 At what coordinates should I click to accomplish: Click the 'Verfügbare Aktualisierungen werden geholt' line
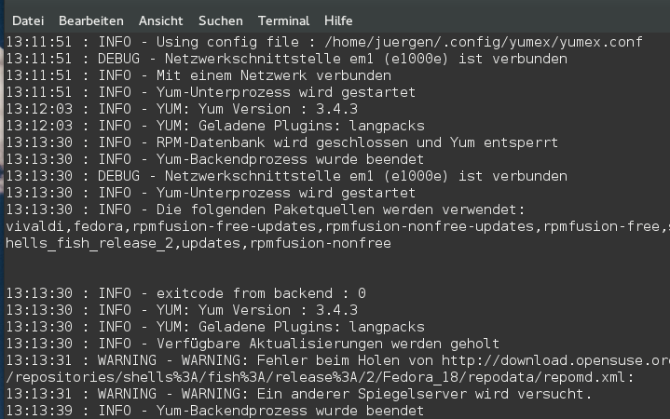(x=253, y=344)
